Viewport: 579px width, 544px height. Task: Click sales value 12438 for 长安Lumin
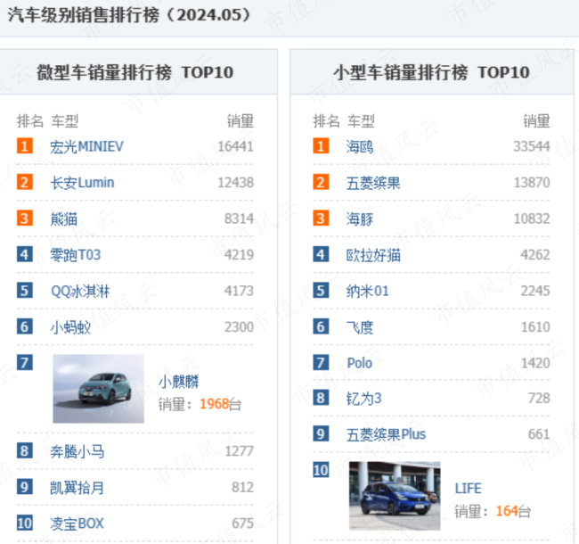(235, 183)
